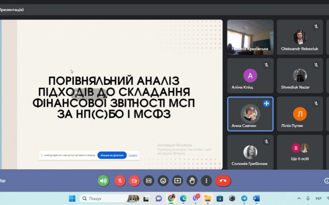Open the 'Ще 6 осіб' tile

click(300, 152)
